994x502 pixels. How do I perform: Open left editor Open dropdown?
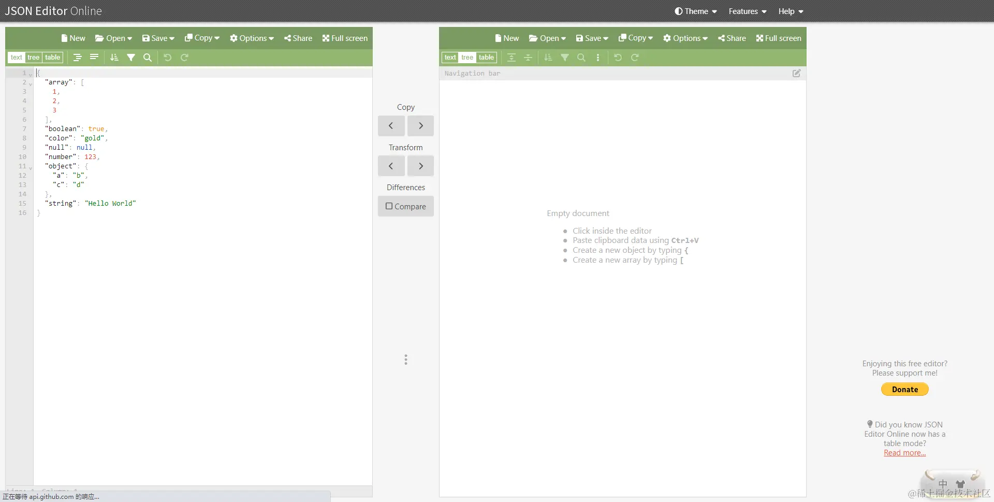click(114, 38)
